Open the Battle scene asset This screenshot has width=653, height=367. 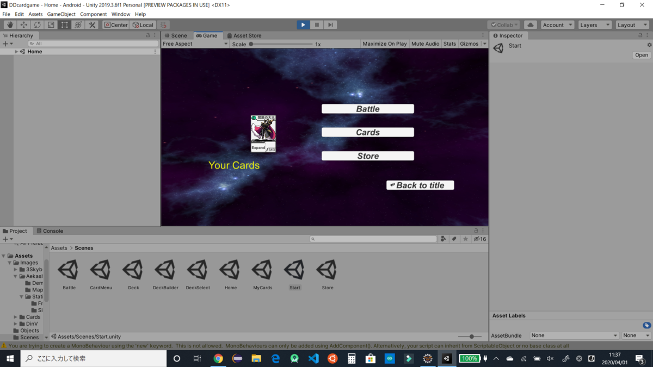point(69,274)
